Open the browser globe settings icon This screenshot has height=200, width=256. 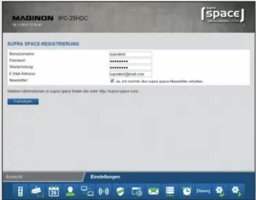click(x=137, y=191)
